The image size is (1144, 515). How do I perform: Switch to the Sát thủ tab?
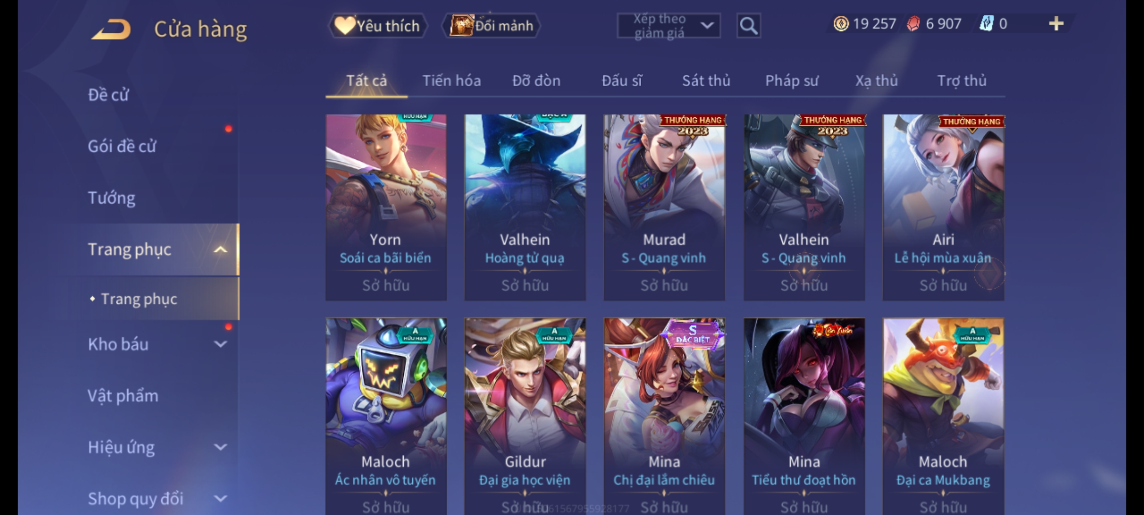(x=706, y=81)
